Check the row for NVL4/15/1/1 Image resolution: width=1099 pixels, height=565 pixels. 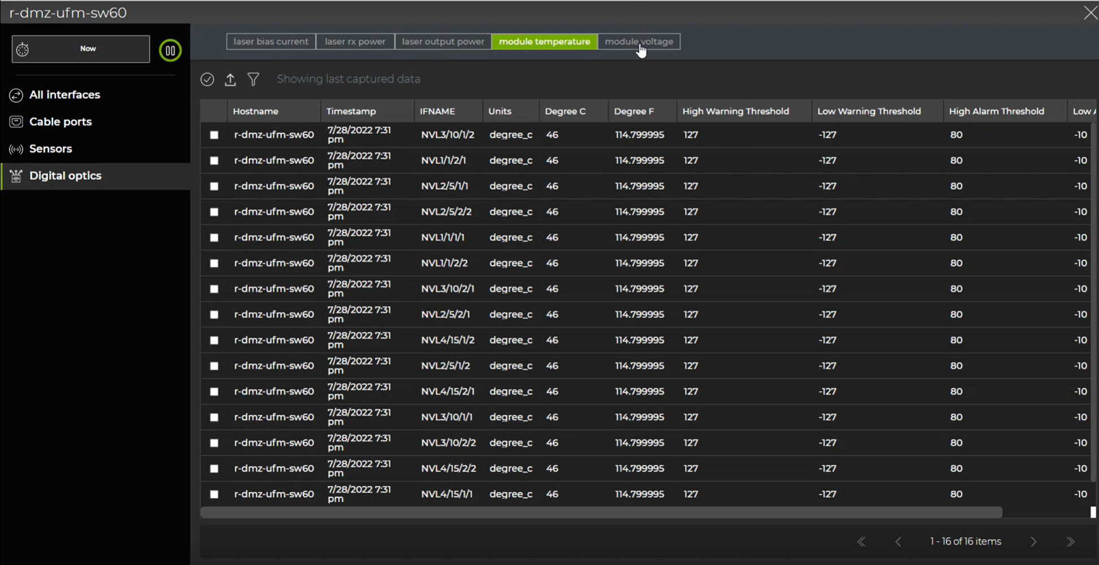(x=214, y=494)
